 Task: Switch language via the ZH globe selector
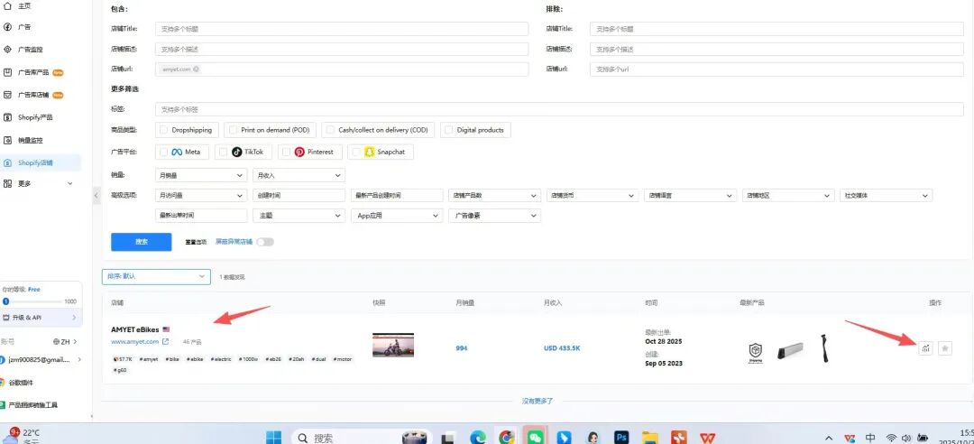(65, 341)
